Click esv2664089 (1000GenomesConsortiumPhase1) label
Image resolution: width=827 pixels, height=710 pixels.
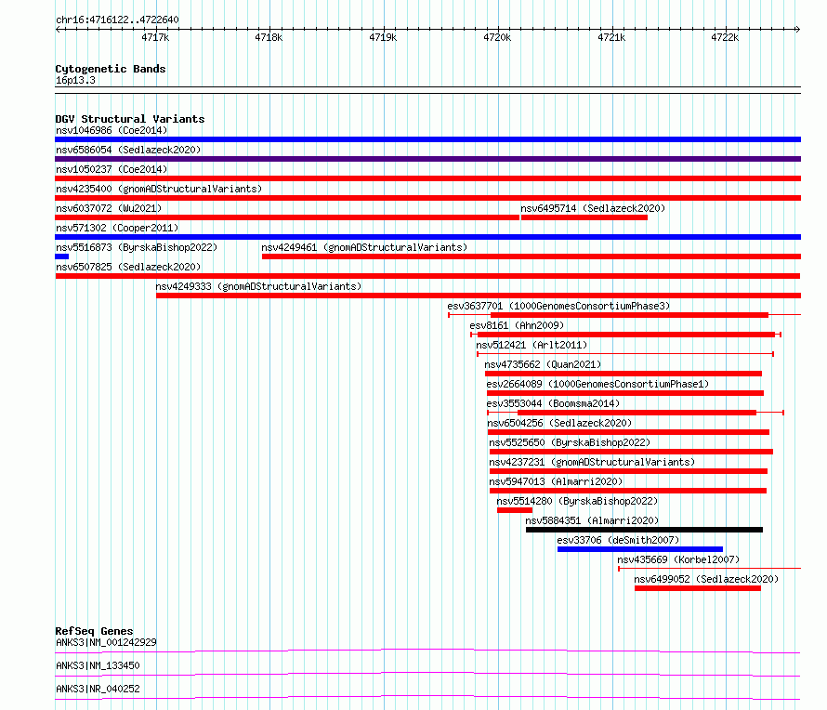point(597,384)
